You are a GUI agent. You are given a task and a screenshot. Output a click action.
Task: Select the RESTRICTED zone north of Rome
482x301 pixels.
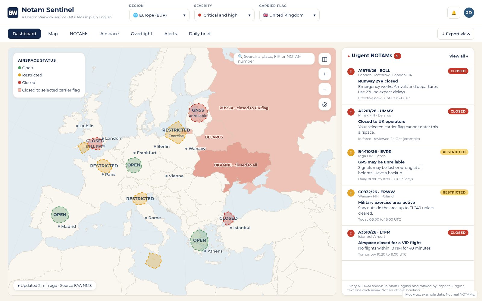[x=140, y=199]
